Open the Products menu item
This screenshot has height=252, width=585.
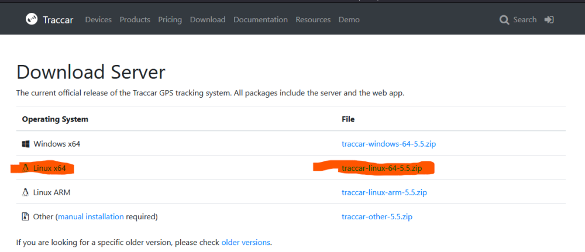[135, 20]
